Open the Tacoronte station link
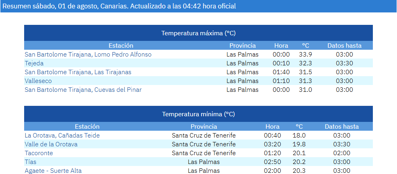 [39, 153]
